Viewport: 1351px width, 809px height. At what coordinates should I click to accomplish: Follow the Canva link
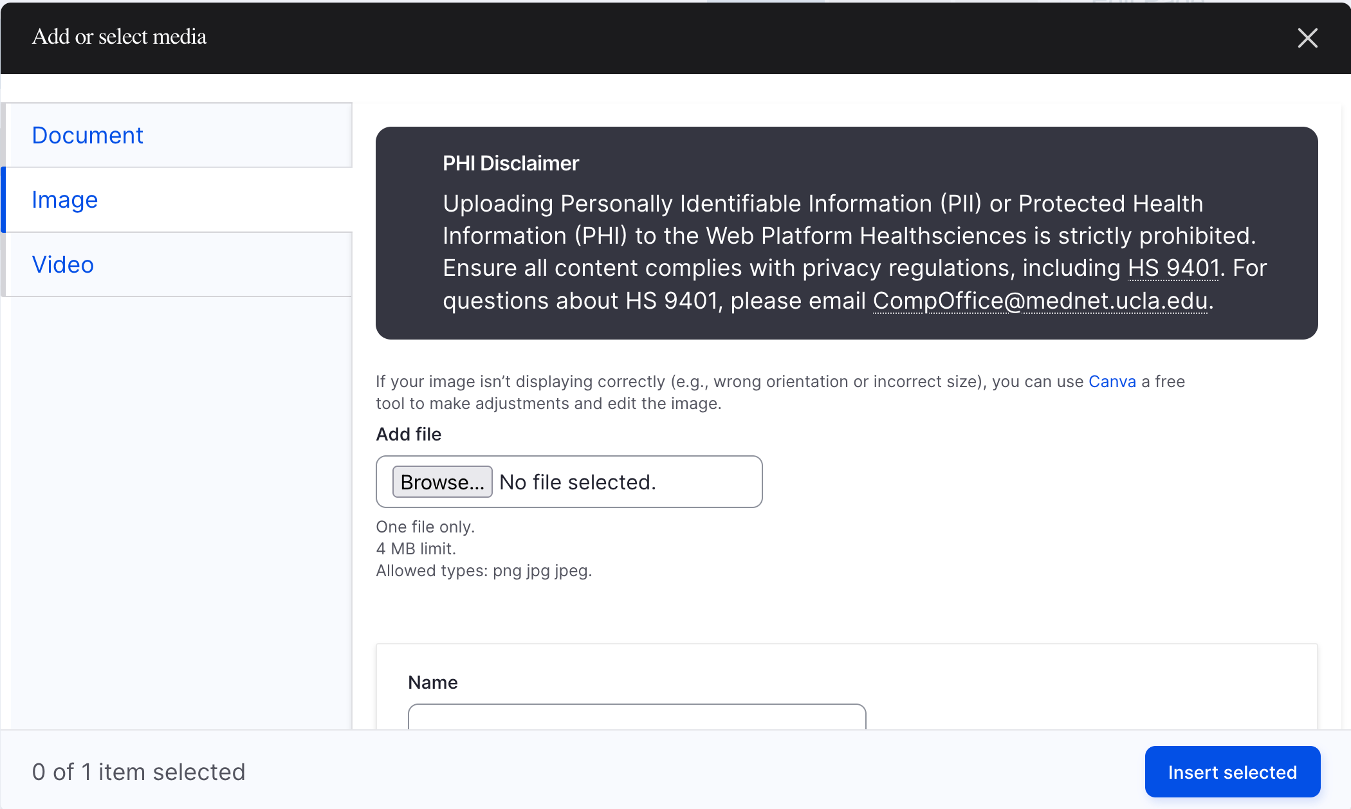point(1112,381)
